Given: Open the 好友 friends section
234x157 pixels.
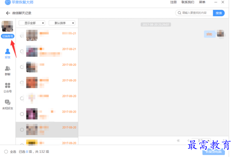Looking at the screenshot, I should [x=8, y=54].
